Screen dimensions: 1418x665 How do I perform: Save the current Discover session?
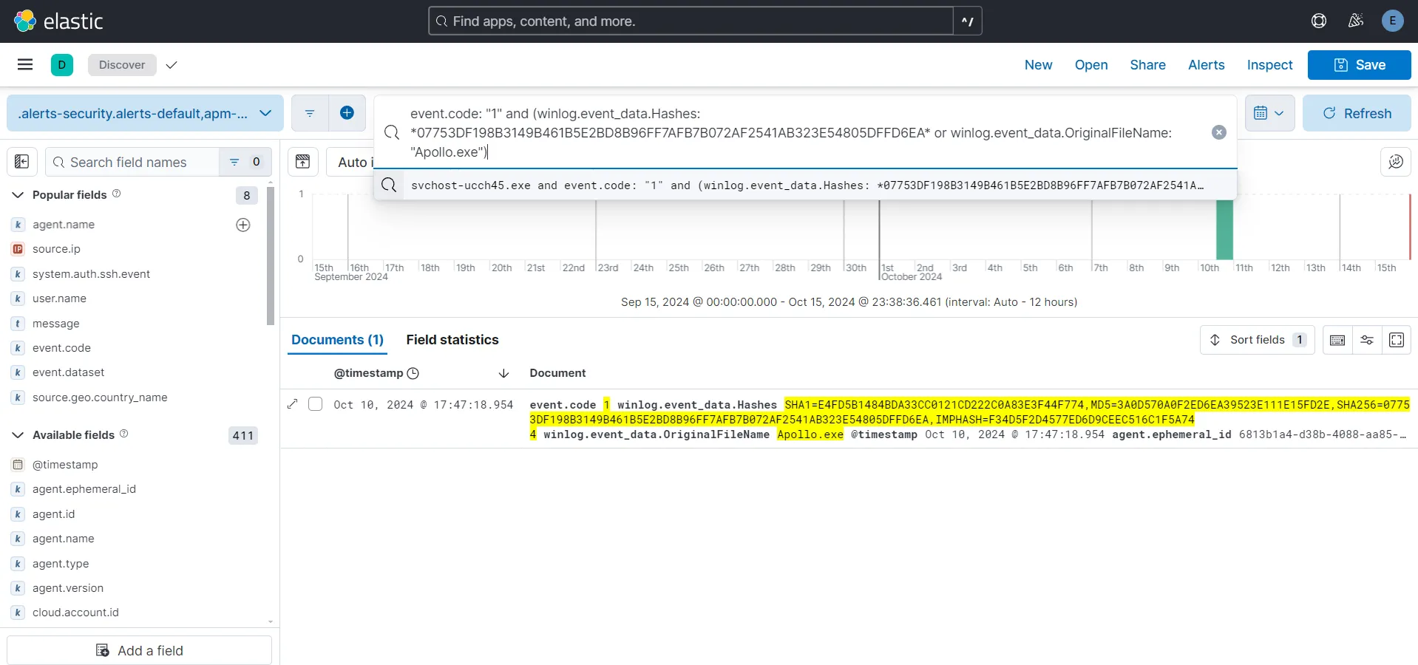click(1359, 65)
